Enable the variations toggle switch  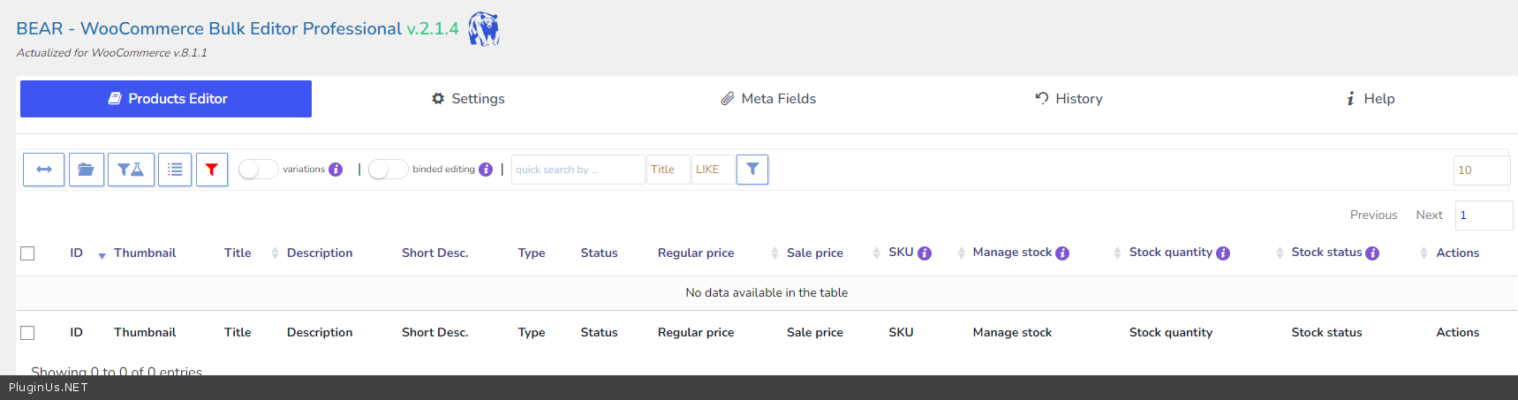(x=258, y=170)
